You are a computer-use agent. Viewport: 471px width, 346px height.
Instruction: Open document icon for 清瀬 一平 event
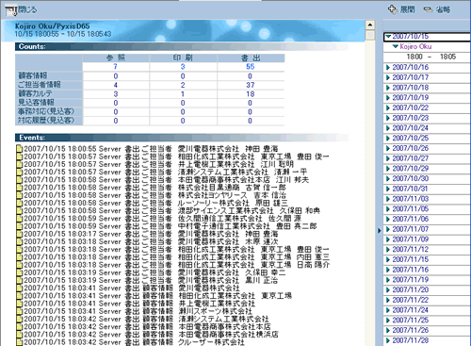[x=20, y=172]
